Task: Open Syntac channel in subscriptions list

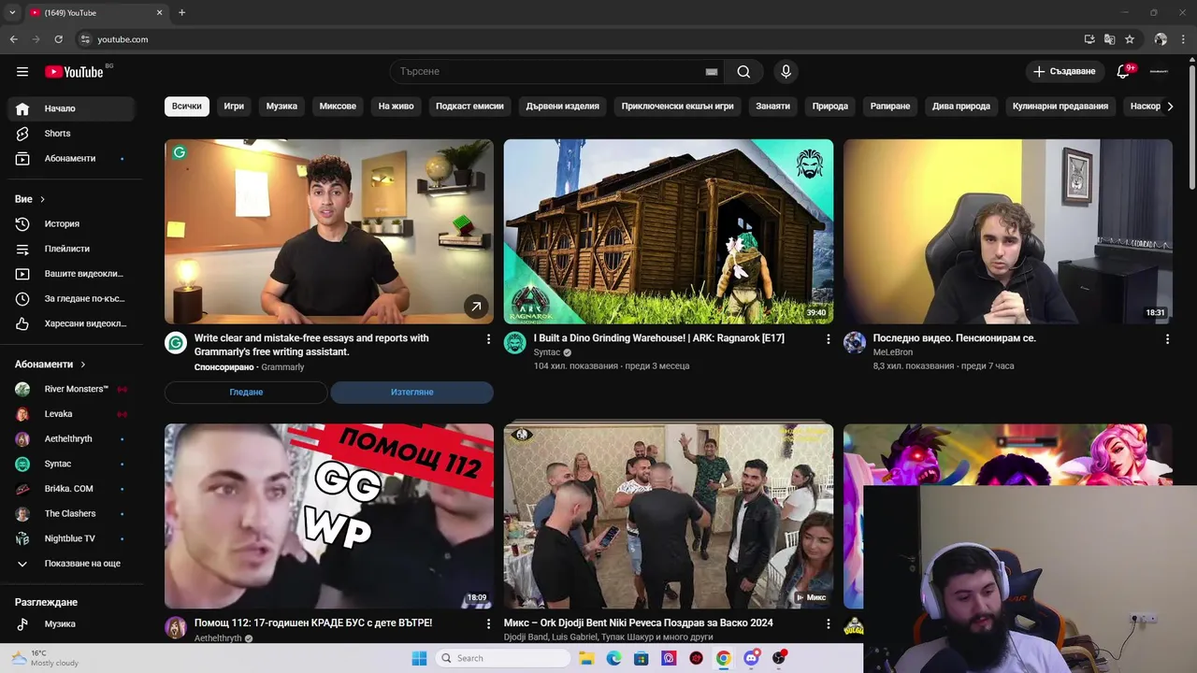Action: (71, 464)
